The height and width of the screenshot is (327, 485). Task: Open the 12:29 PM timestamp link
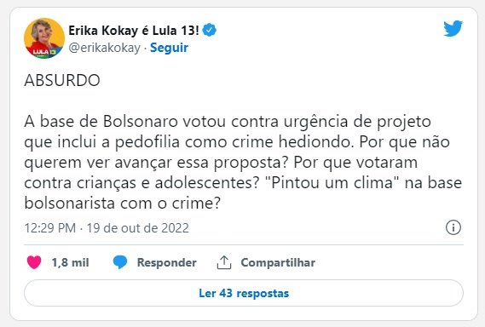point(50,228)
